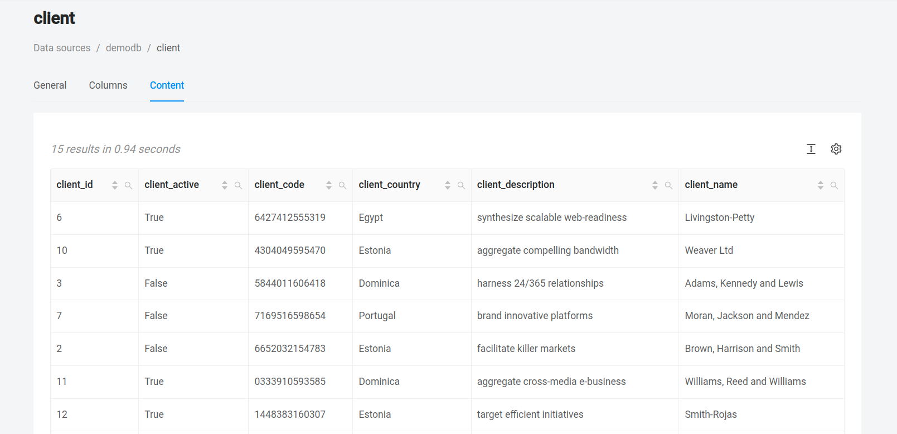Screen dimensions: 897x434
Task: Open the Columns tab
Action: (108, 85)
